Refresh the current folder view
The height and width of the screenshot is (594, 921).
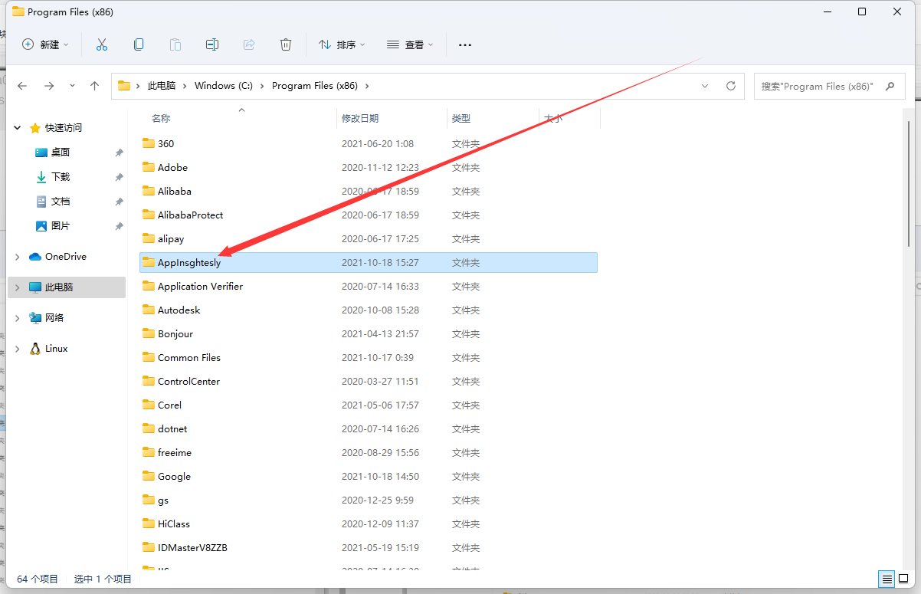point(731,86)
